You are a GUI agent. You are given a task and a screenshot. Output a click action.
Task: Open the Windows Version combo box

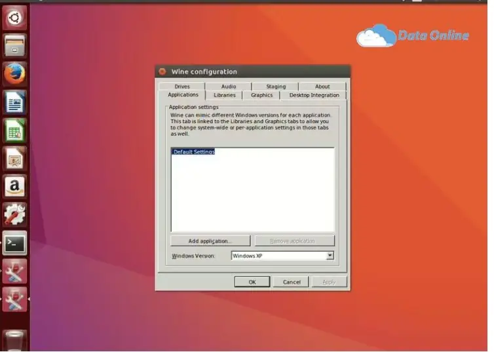coord(282,256)
